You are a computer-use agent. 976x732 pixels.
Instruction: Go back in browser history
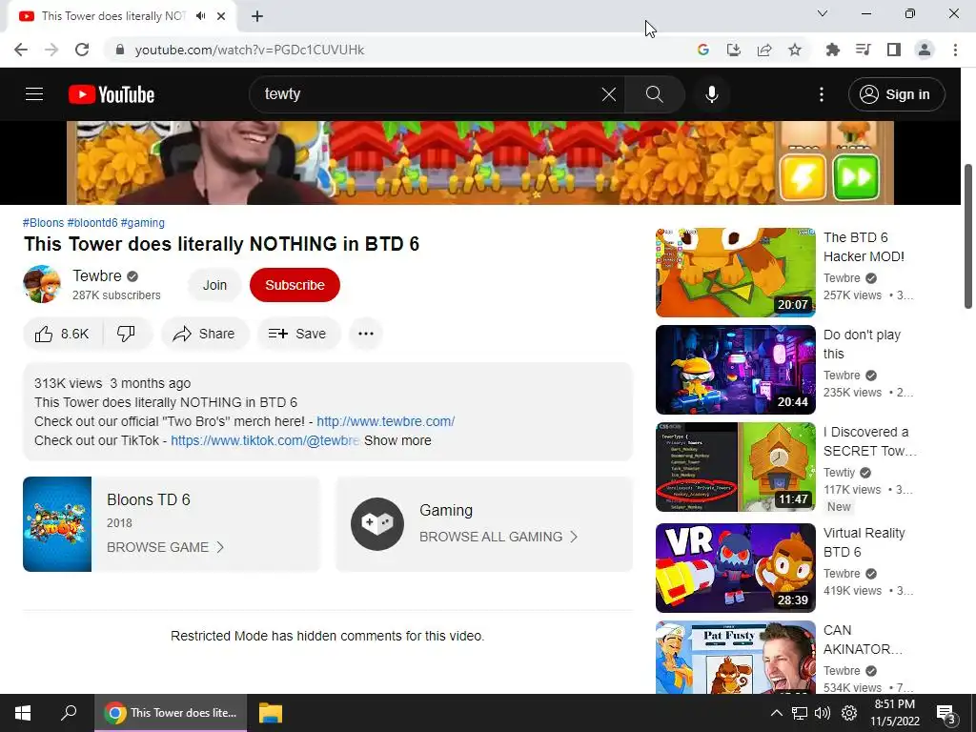[21, 50]
